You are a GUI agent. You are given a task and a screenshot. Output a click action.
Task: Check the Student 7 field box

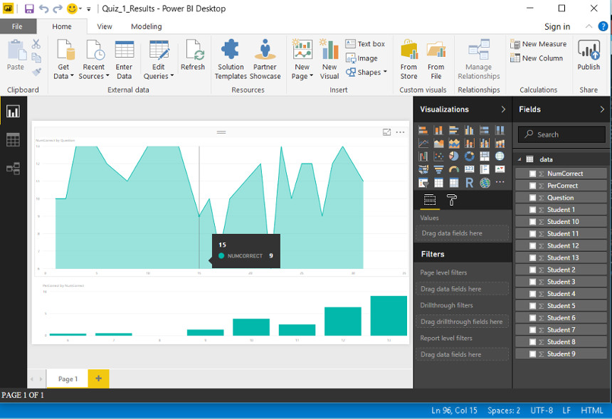(532, 330)
